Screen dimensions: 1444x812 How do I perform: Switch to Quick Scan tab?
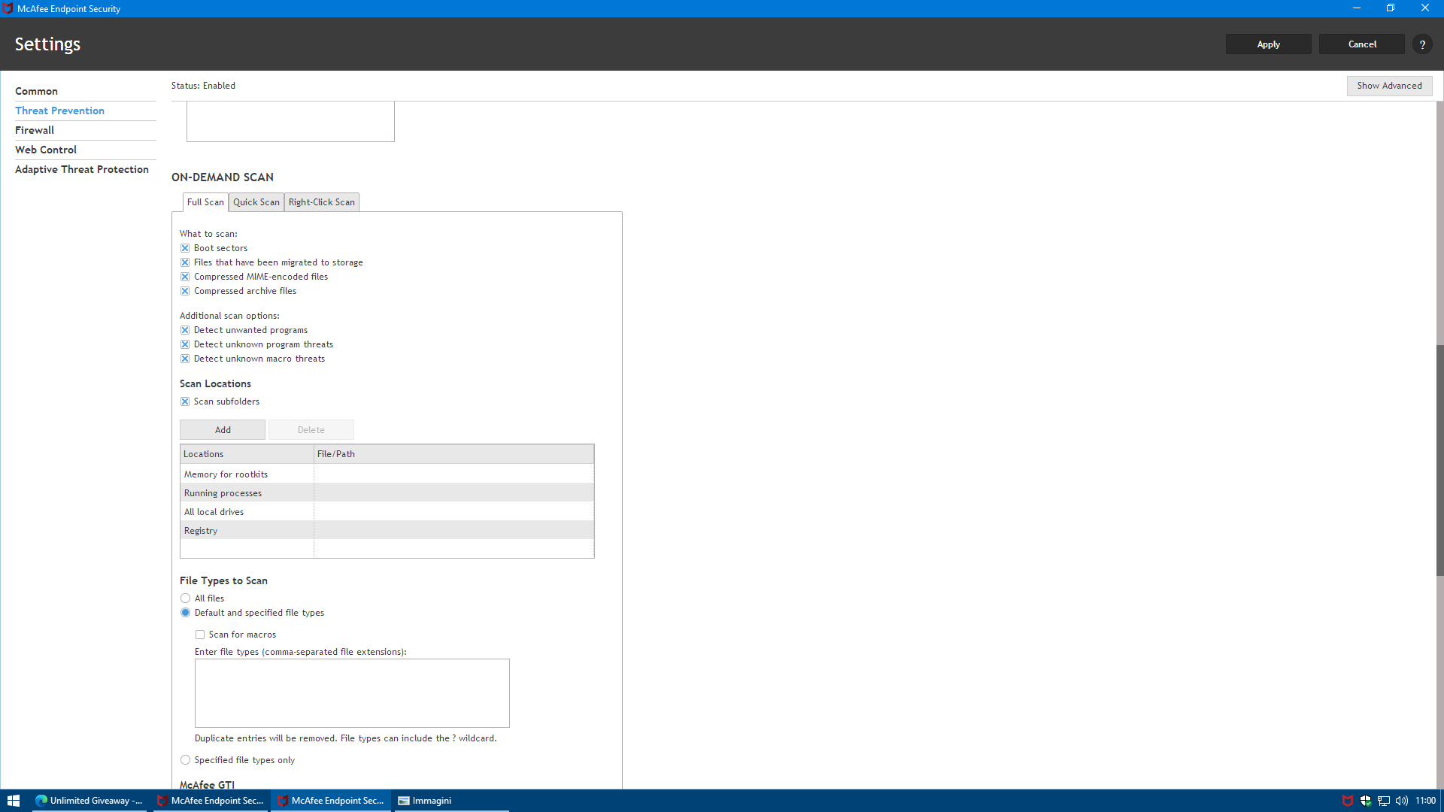click(256, 202)
